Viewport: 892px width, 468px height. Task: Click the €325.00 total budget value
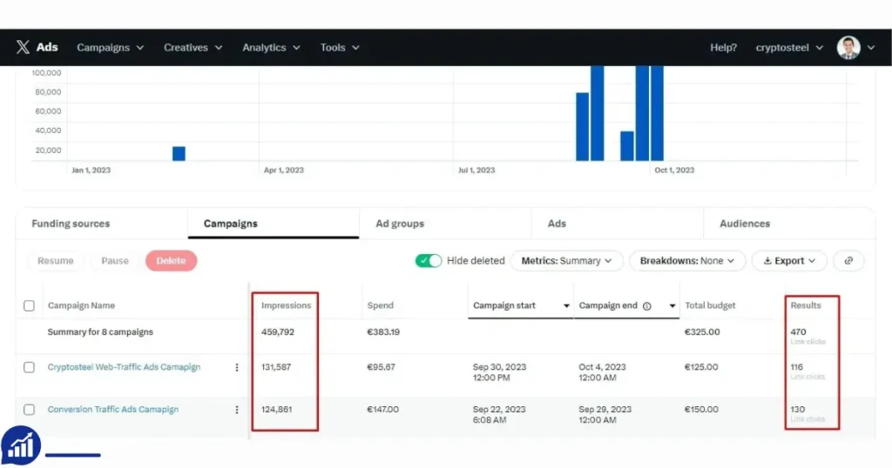(702, 331)
